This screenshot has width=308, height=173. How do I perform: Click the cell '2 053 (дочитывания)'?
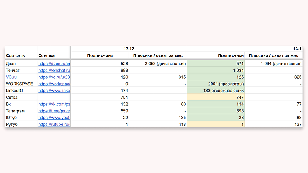(x=157, y=64)
